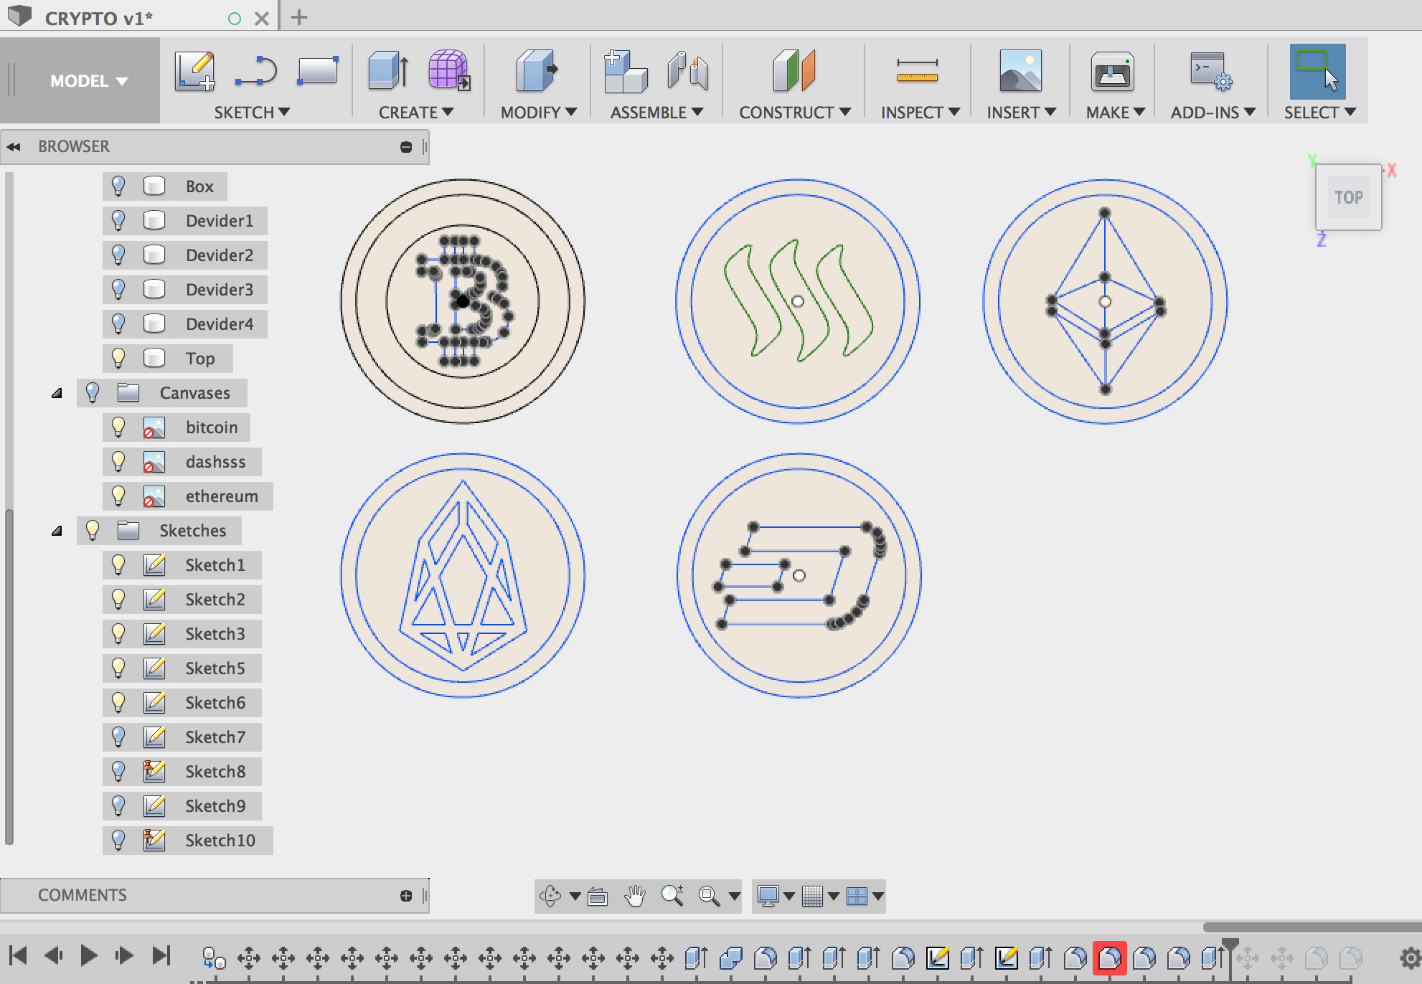Image resolution: width=1422 pixels, height=984 pixels.
Task: Toggle visibility bulb of Top body
Action: [x=118, y=358]
